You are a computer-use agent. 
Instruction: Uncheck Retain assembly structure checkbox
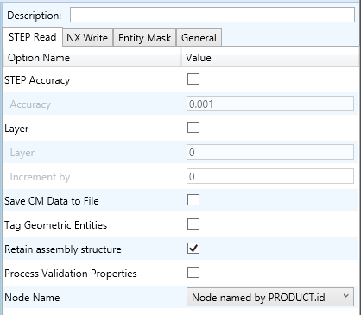[x=193, y=249]
